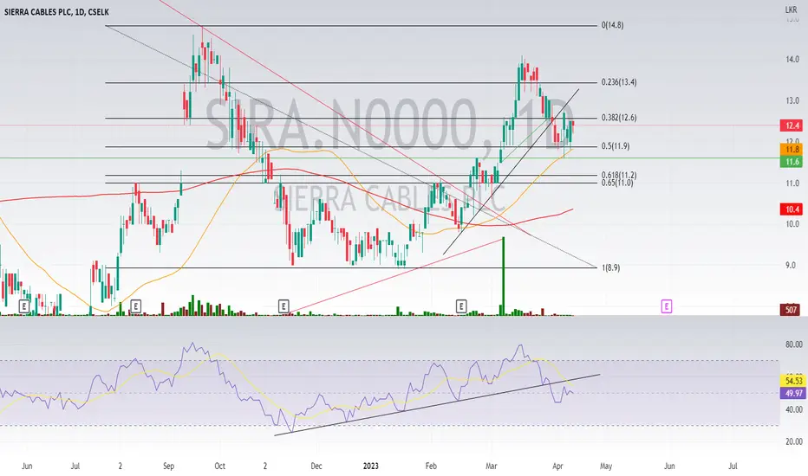The height and width of the screenshot is (476, 808).
Task: Select the red 10.4 moving average label
Action: tap(792, 209)
